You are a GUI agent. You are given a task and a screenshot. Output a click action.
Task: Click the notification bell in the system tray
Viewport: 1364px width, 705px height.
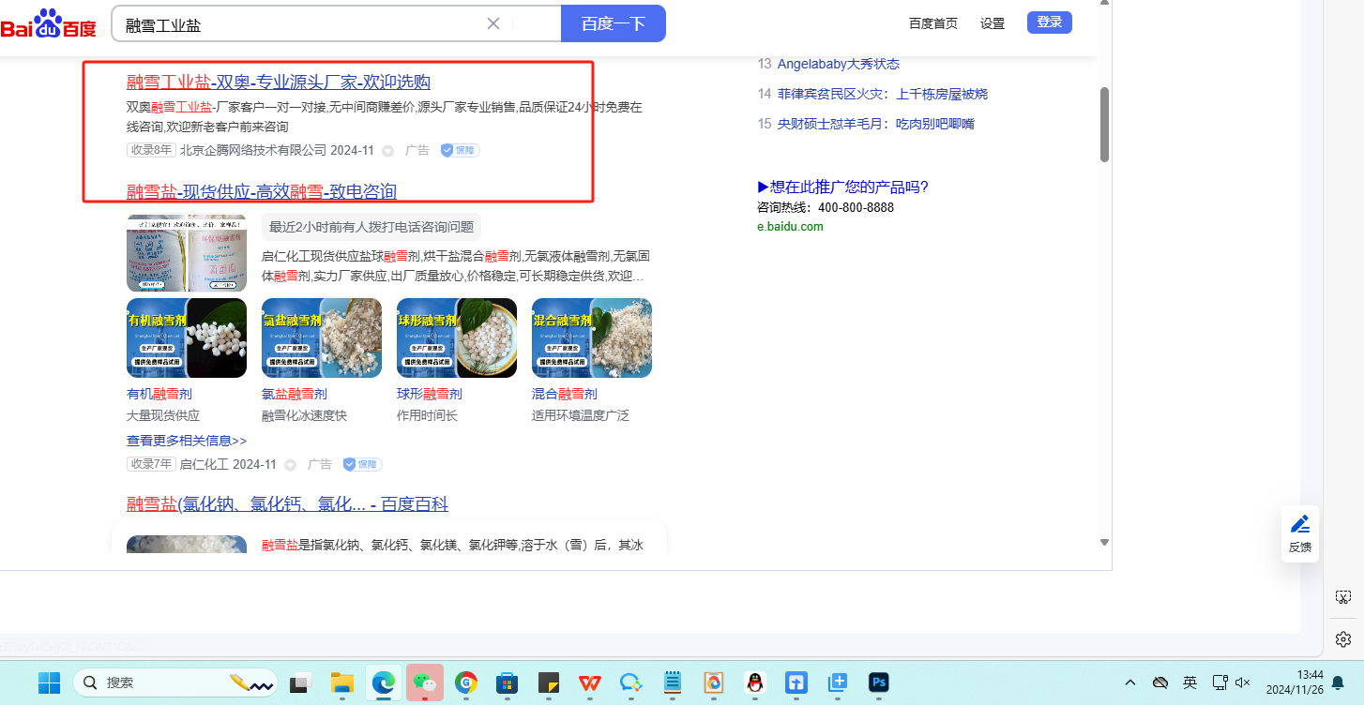click(x=1338, y=682)
